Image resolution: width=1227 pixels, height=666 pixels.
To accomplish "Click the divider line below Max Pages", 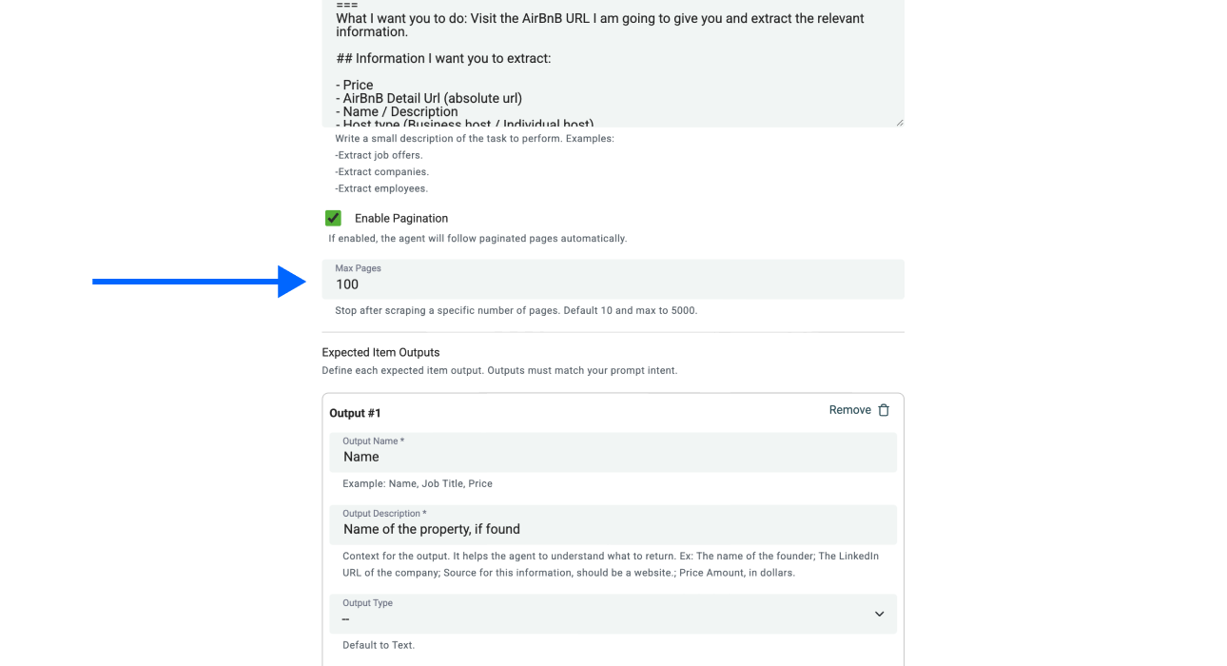I will pyautogui.click(x=613, y=332).
